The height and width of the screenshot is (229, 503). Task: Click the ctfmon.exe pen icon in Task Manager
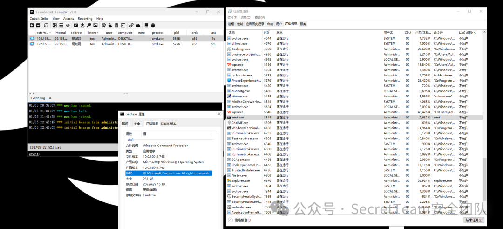[x=229, y=96]
